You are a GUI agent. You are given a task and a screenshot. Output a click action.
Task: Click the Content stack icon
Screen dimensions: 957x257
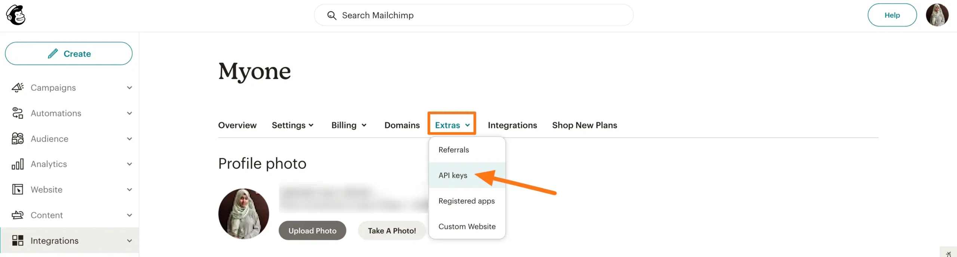[x=18, y=215]
